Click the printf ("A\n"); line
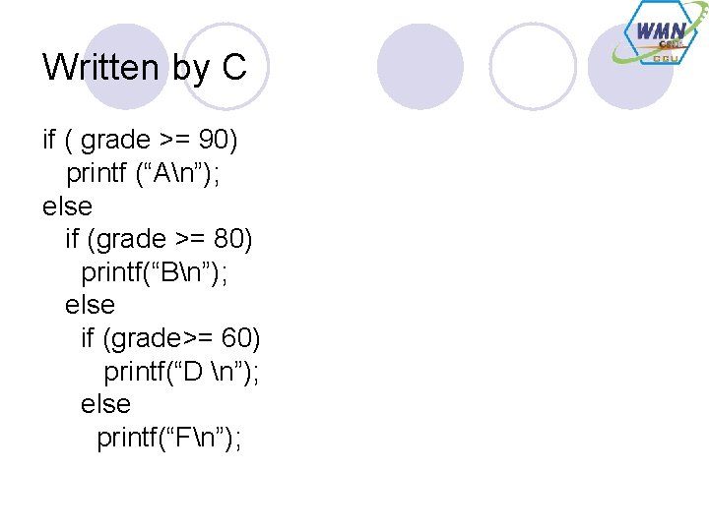The width and height of the screenshot is (709, 531). [x=143, y=173]
